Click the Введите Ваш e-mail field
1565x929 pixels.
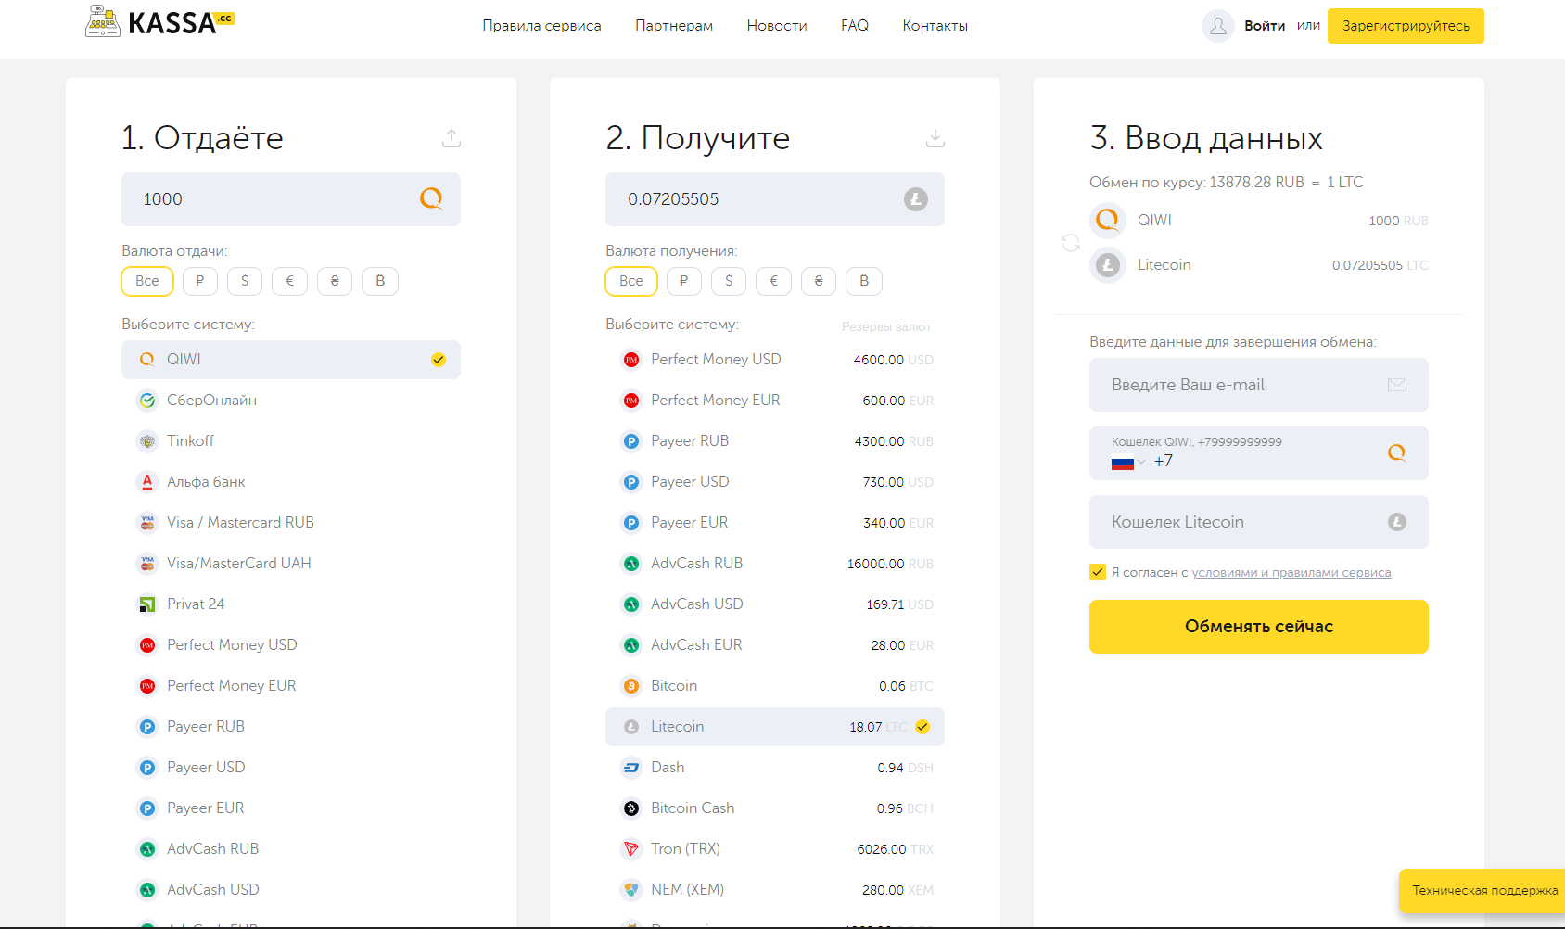(1259, 385)
